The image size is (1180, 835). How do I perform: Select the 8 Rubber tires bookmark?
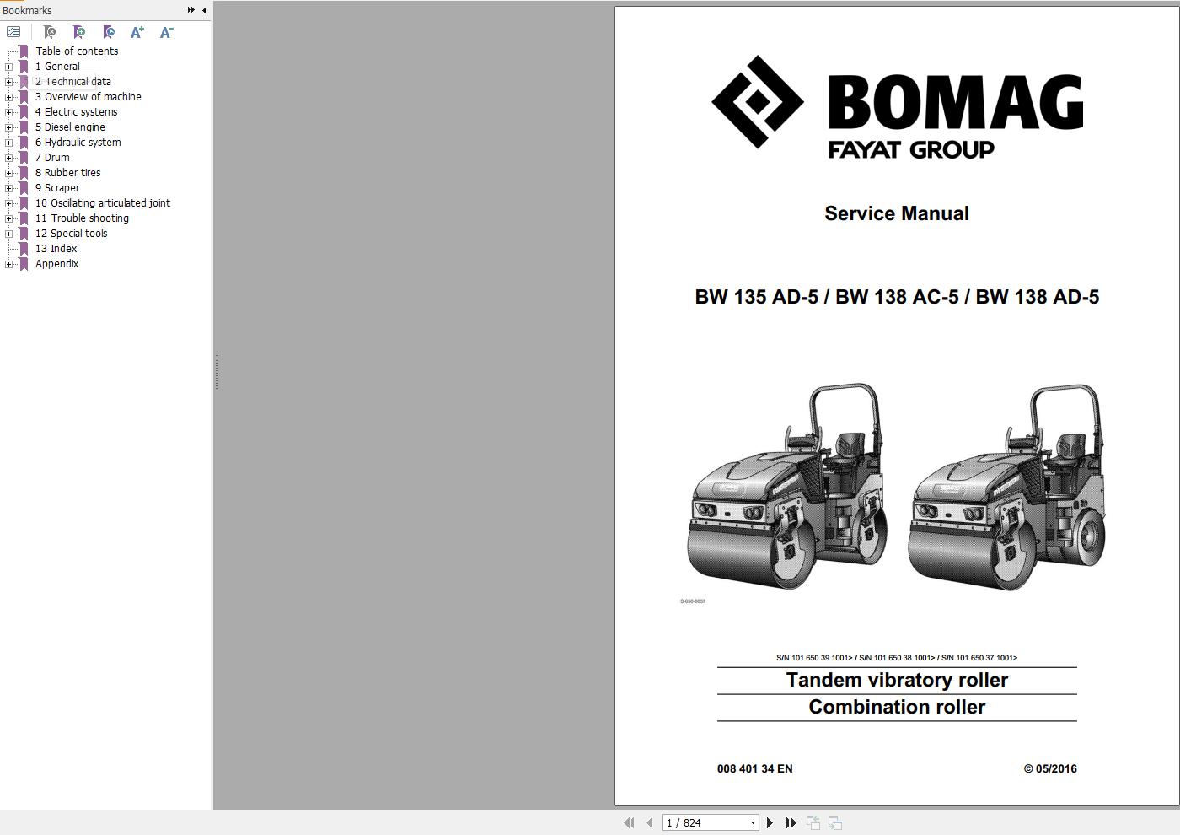pyautogui.click(x=67, y=173)
